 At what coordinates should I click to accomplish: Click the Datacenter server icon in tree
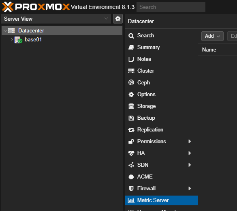[x=11, y=30]
